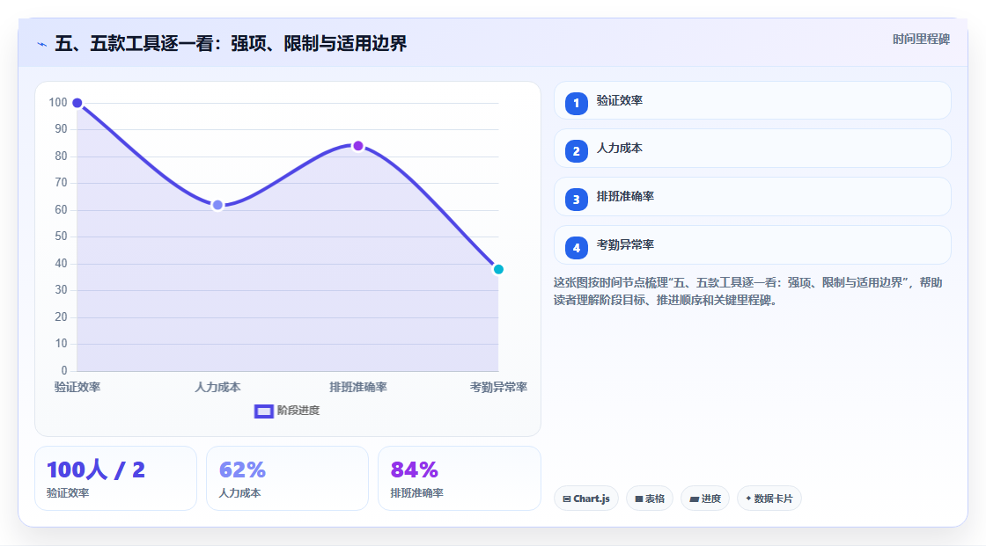Image resolution: width=986 pixels, height=546 pixels.
Task: Click the 62% 人力成本 stat card
Action: click(x=287, y=478)
